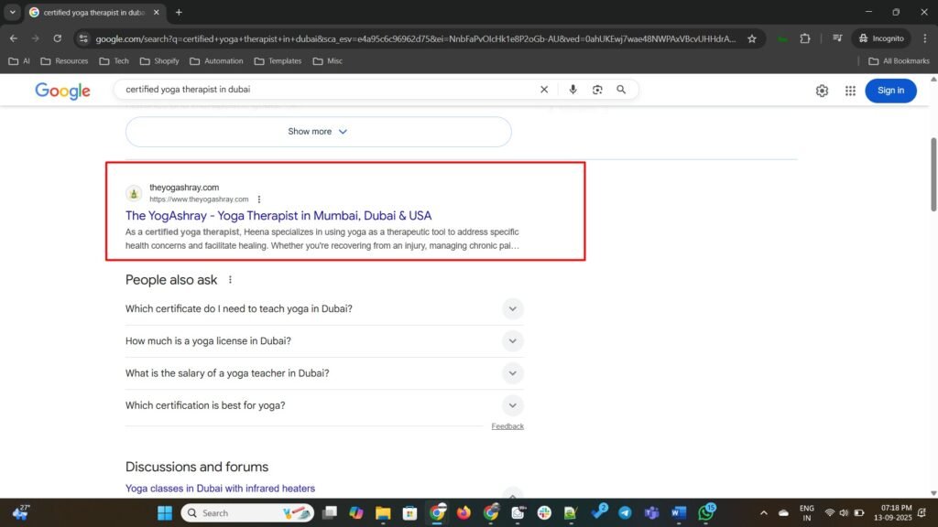Open the Shopify bookmarks folder

(x=159, y=61)
